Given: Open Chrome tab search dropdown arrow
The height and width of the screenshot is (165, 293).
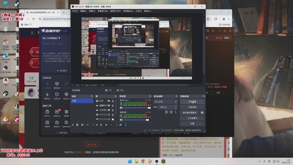Looking at the screenshot, I should 22,12.
